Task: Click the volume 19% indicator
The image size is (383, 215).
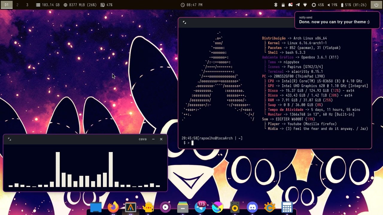Action: 332,5
